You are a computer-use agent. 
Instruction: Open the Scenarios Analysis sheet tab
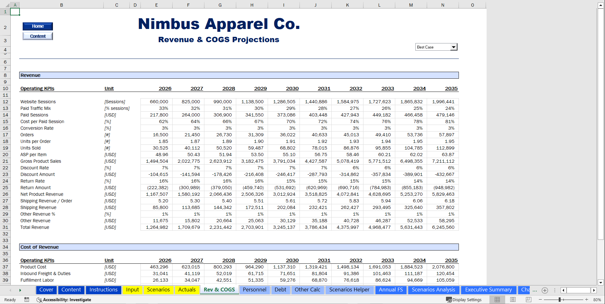pyautogui.click(x=433, y=290)
